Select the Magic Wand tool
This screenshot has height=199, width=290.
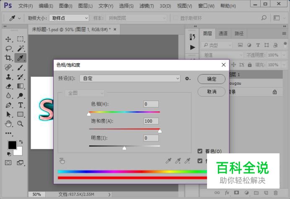[21, 49]
